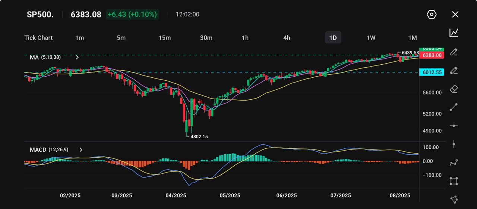Select the rectangle shape drawing tool

click(x=454, y=181)
